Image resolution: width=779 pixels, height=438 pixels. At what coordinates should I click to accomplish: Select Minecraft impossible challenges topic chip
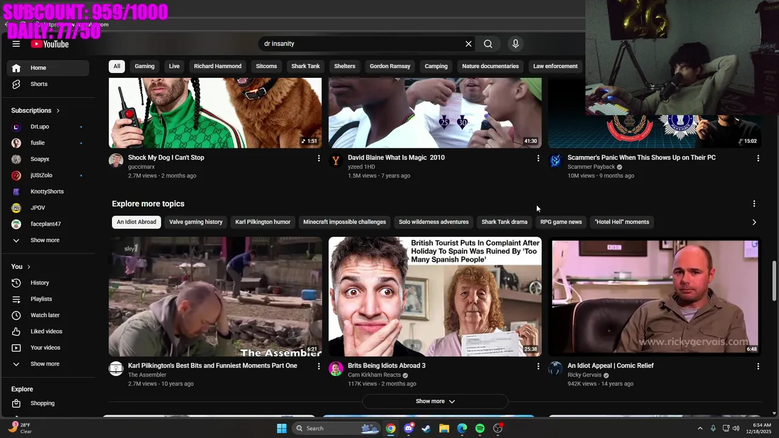344,222
